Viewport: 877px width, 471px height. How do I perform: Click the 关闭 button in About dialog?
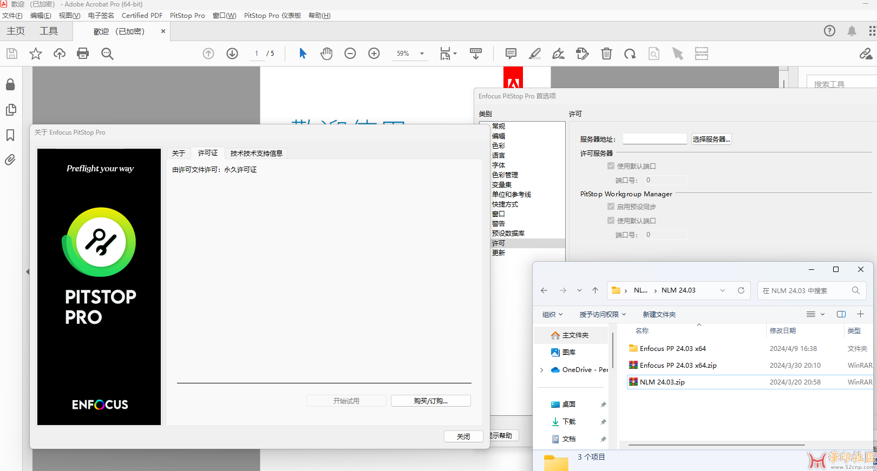click(x=463, y=436)
